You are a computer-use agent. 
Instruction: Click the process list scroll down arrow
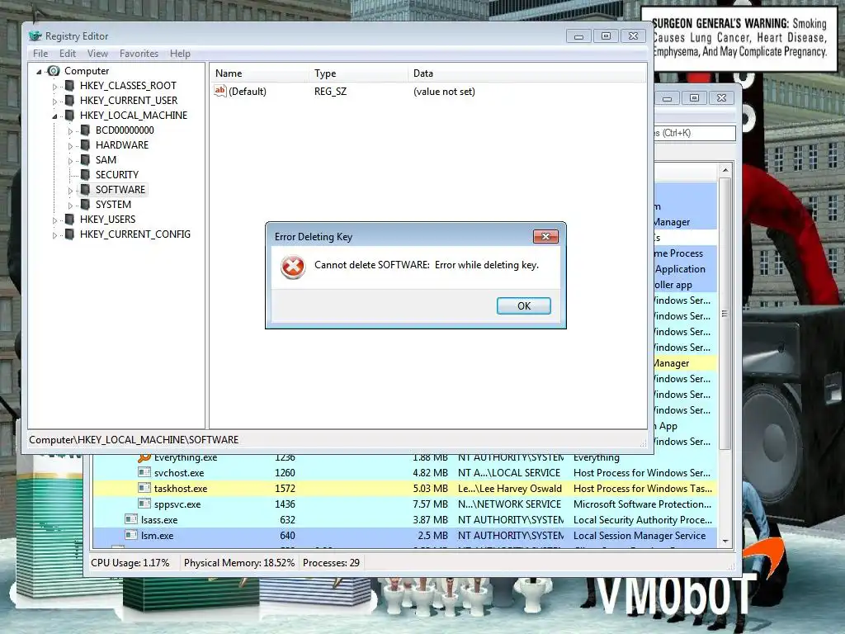coord(725,541)
